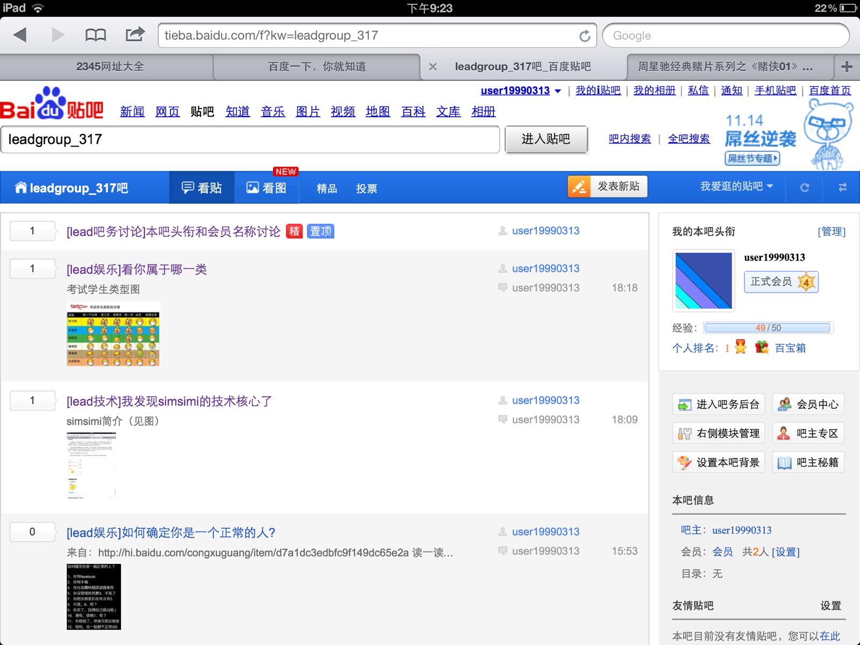The width and height of the screenshot is (860, 645).
Task: Select the 精品 tab
Action: (327, 188)
